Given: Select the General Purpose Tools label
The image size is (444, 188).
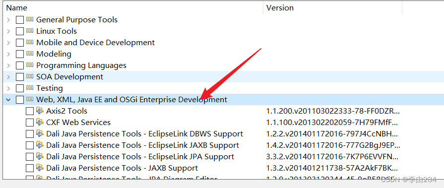Looking at the screenshot, I should 77,20.
